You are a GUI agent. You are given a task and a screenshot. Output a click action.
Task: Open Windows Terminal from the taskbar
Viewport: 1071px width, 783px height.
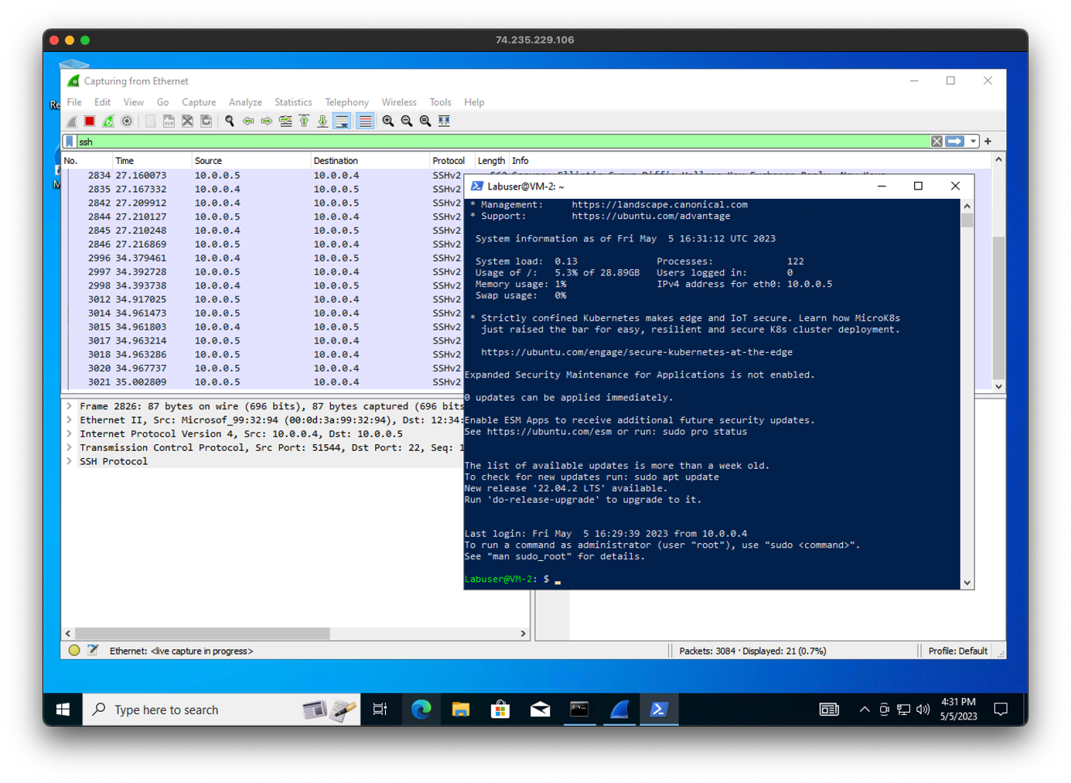658,709
